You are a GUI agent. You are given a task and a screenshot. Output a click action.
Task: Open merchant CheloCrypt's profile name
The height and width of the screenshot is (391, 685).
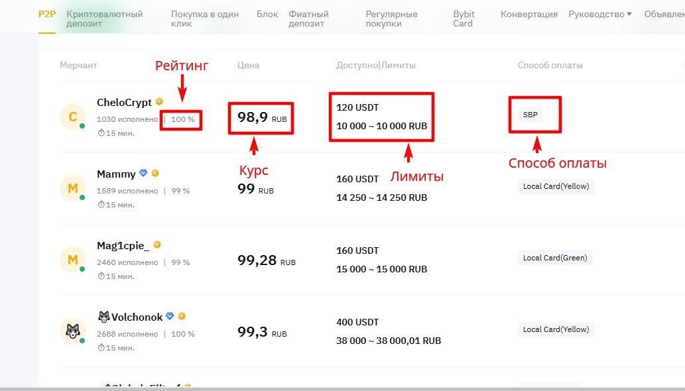tap(124, 102)
